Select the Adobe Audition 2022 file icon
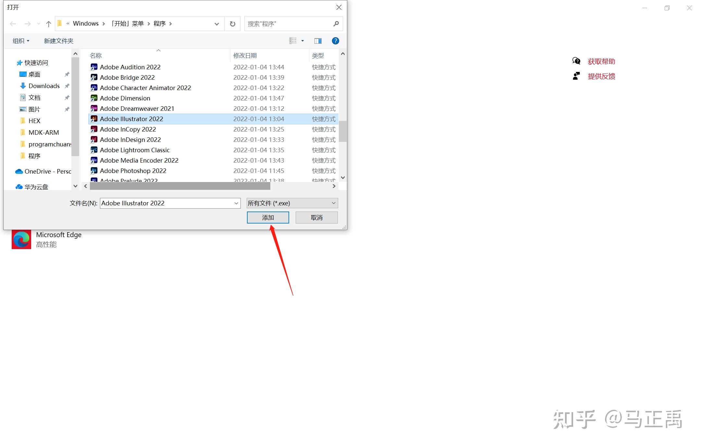Image resolution: width=701 pixels, height=447 pixels. 94,67
